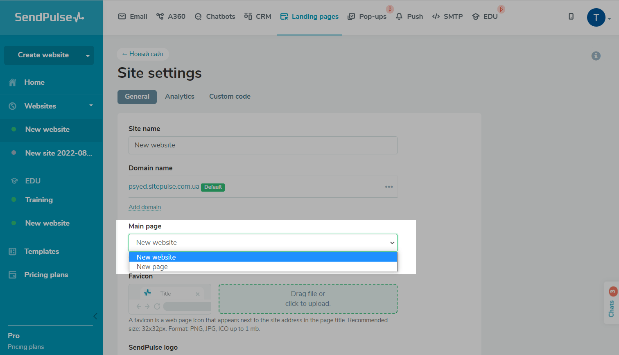Click the sidebar EDU graduation cap icon

14,181
